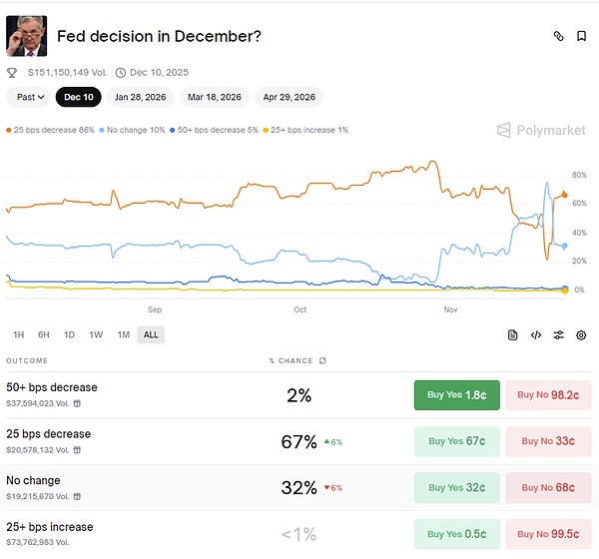
Task: Open chart settings gear icon
Action: tap(581, 335)
